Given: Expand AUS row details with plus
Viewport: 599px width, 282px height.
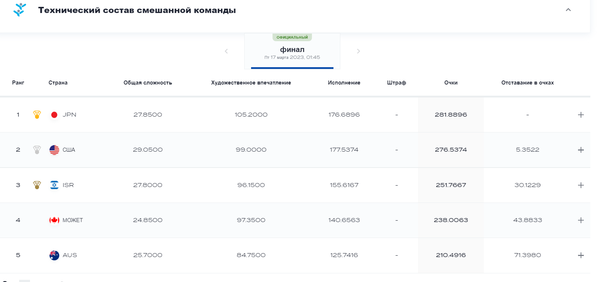Looking at the screenshot, I should tap(581, 255).
